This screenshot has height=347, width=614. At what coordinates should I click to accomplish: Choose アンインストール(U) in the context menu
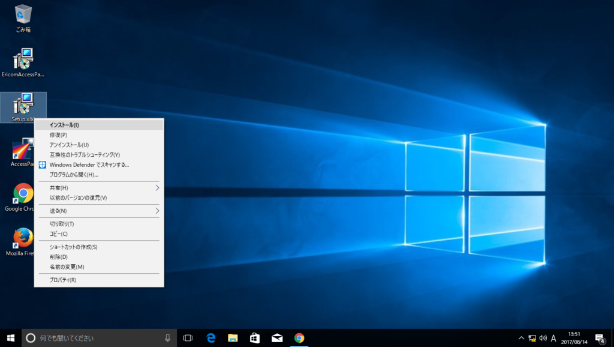point(99,145)
